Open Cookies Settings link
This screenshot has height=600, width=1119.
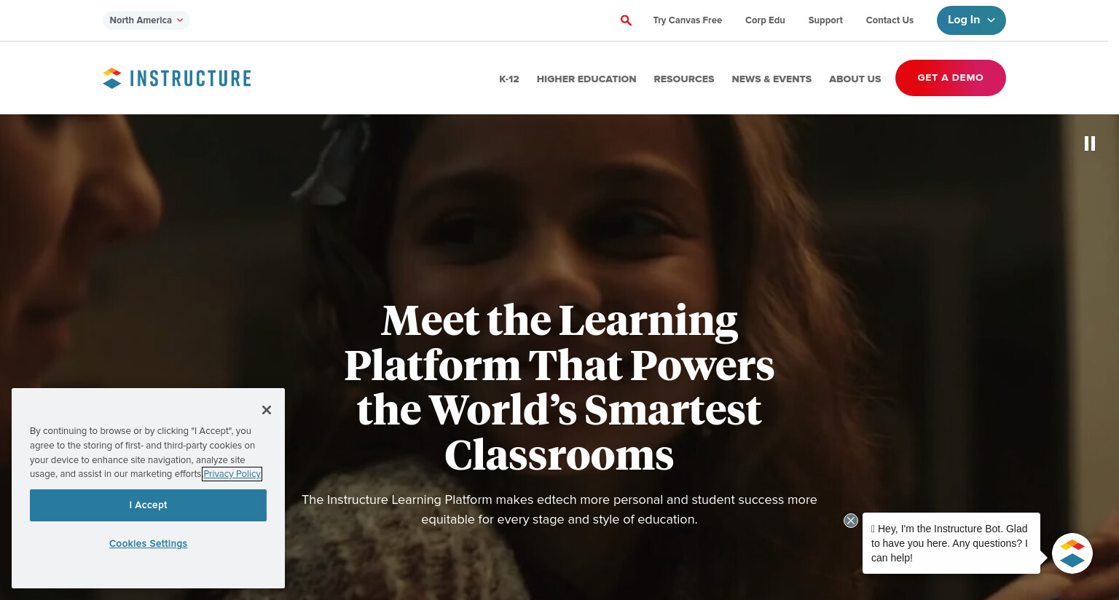coord(148,544)
